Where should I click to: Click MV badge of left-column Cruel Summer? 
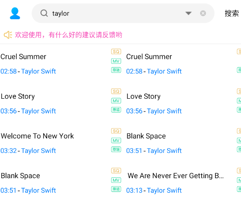point(116,61)
